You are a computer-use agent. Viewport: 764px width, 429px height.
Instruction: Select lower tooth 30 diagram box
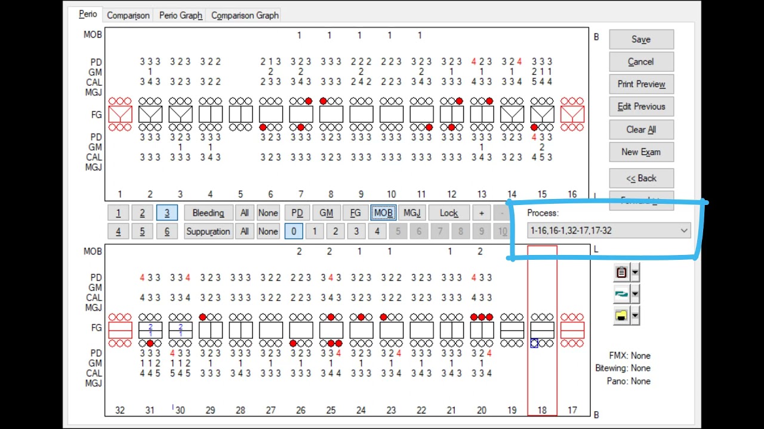[180, 330]
